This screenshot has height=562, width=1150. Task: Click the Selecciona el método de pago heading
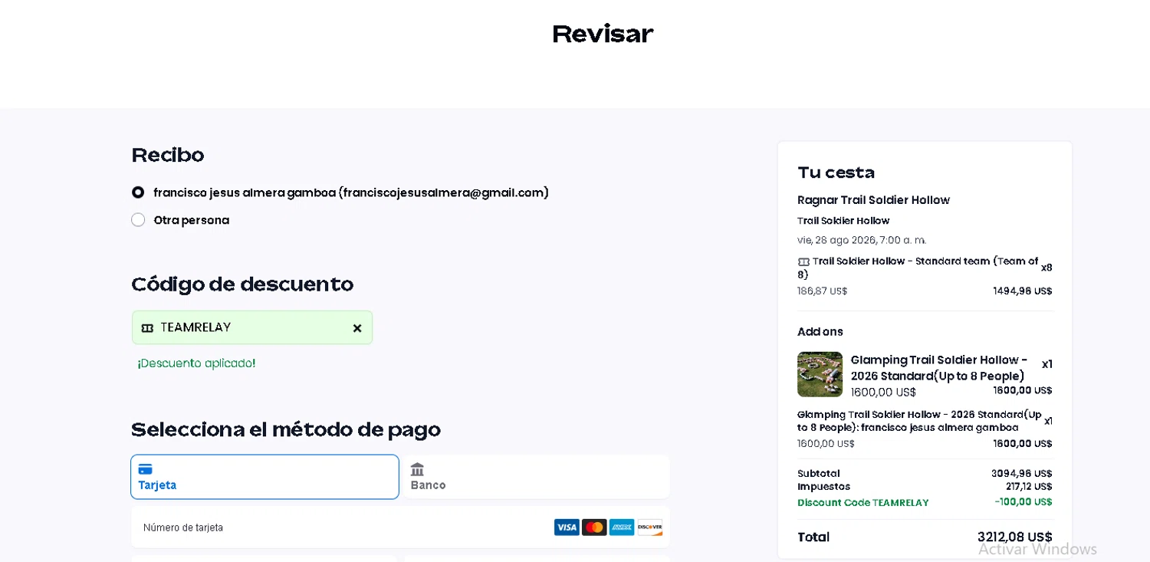(x=286, y=429)
